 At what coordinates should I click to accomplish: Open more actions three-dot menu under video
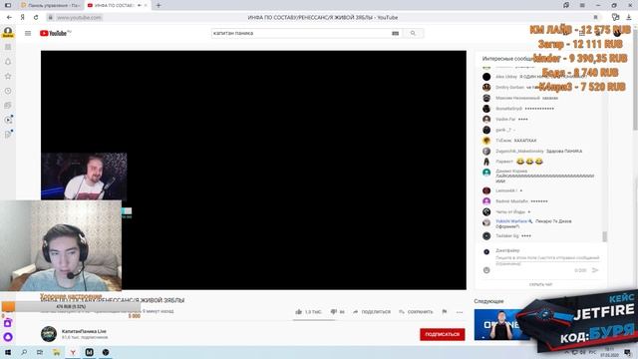click(460, 312)
